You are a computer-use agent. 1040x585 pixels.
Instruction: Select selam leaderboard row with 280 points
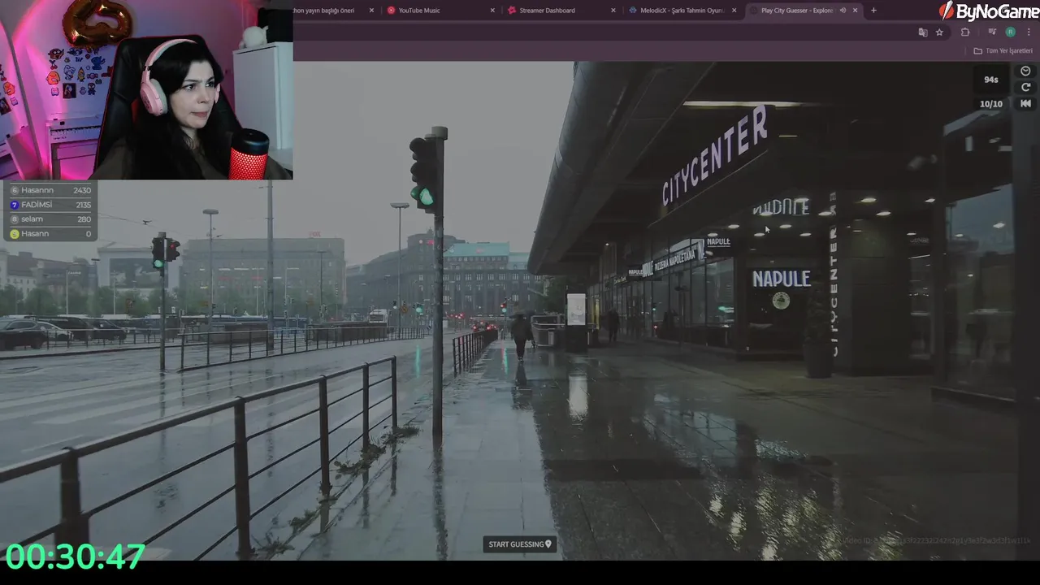(x=50, y=219)
